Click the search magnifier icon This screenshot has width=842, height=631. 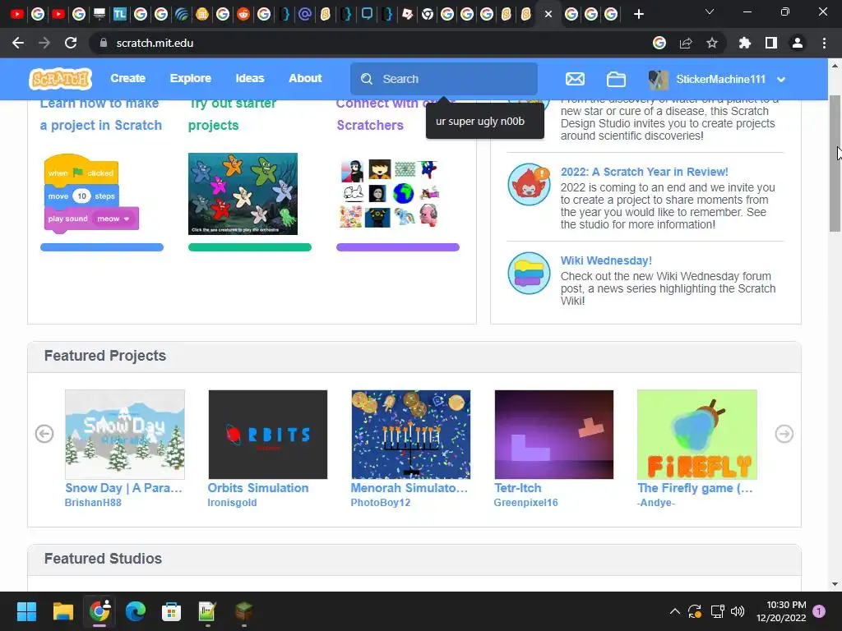(x=366, y=79)
